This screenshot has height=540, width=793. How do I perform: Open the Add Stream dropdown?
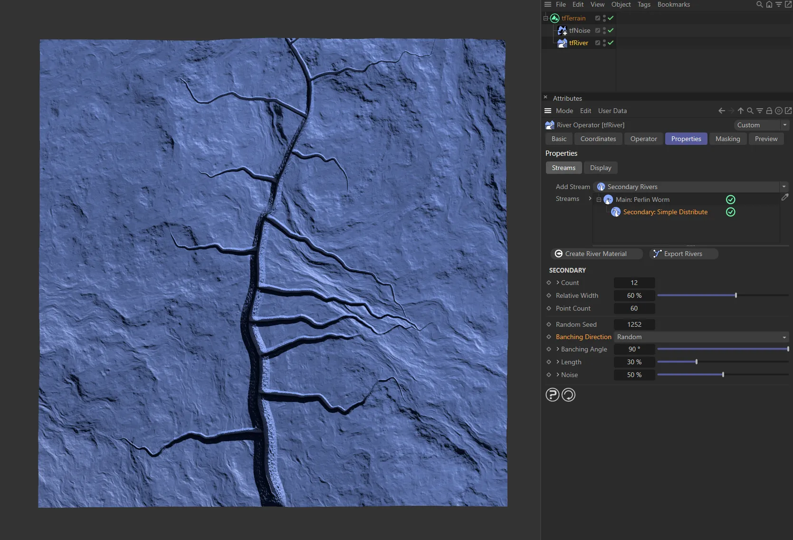pyautogui.click(x=784, y=187)
